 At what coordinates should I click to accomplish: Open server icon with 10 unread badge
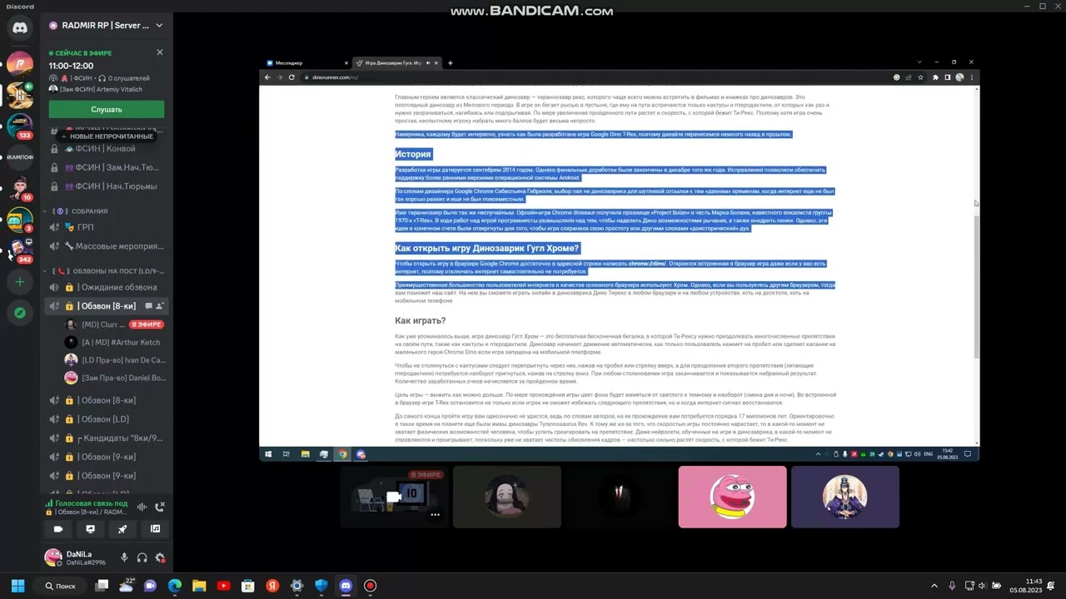pyautogui.click(x=20, y=187)
